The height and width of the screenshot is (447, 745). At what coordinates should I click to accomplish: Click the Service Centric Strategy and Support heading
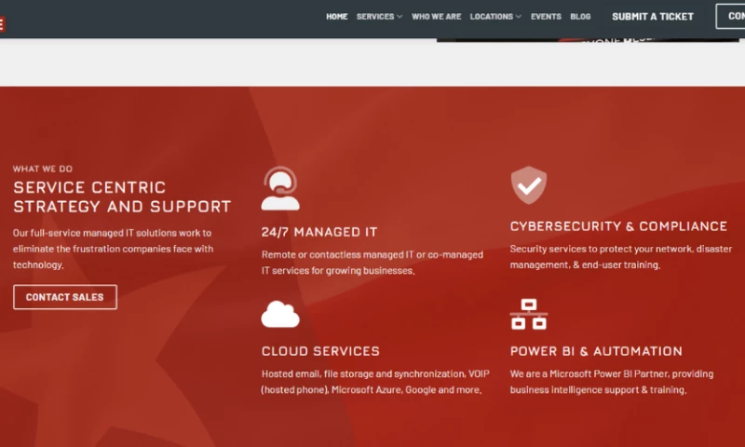122,197
